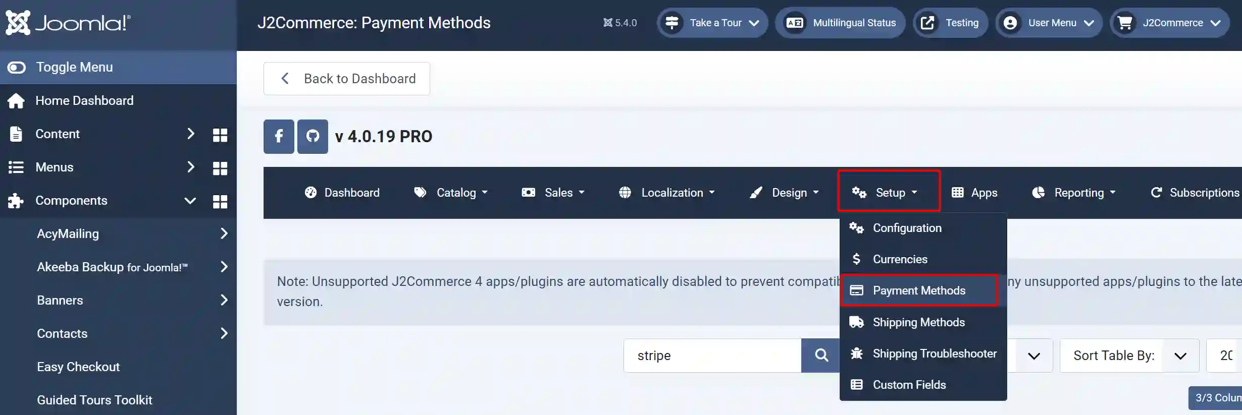
Task: Click the Joomla logo
Action: pos(68,23)
